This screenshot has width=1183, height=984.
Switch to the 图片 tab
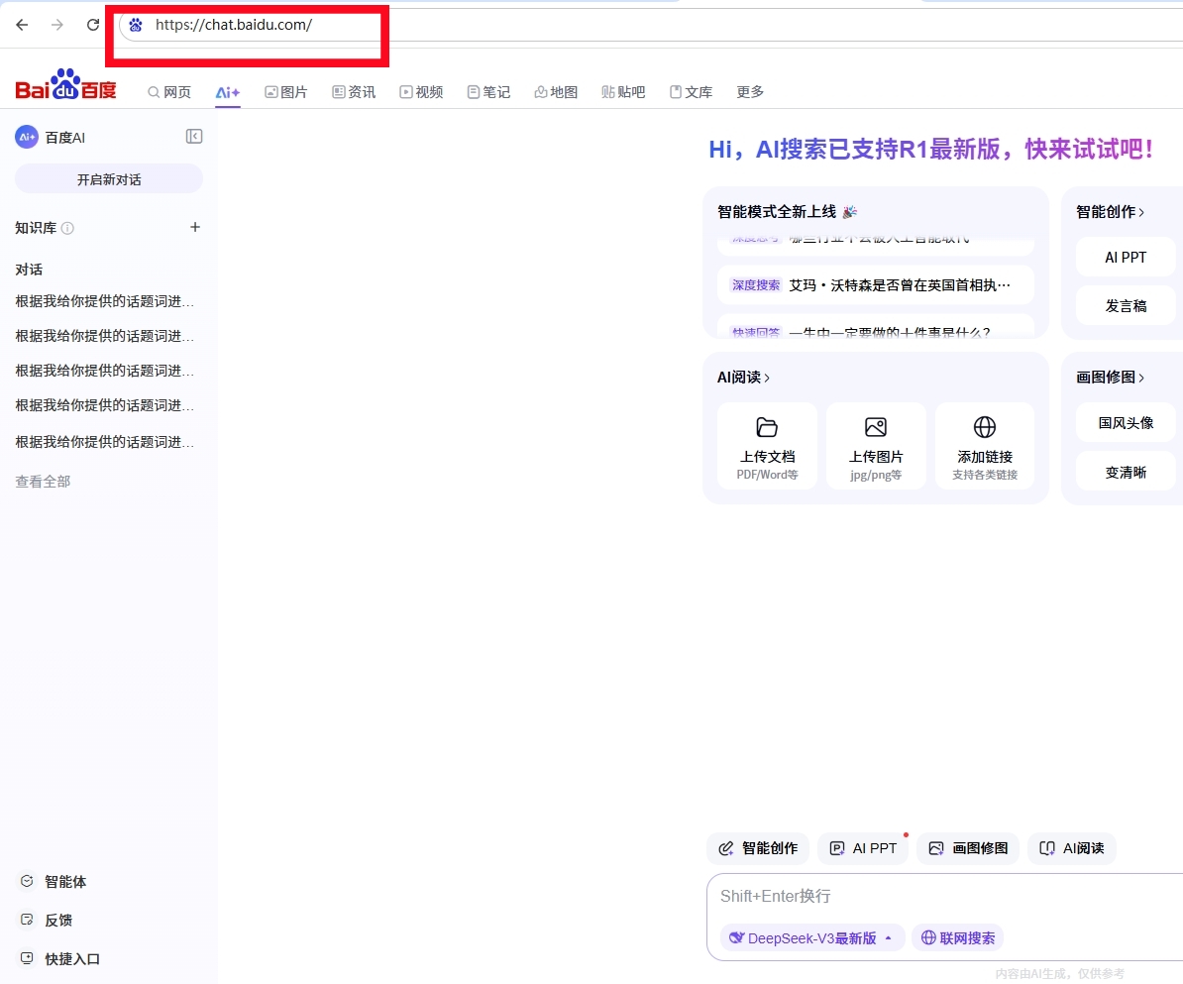[x=286, y=92]
